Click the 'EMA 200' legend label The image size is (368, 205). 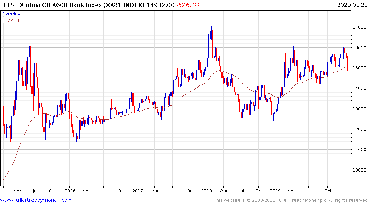coord(14,20)
